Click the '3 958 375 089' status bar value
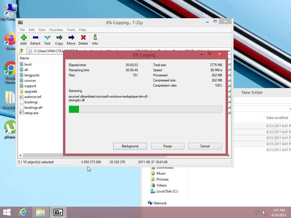 tap(91, 162)
